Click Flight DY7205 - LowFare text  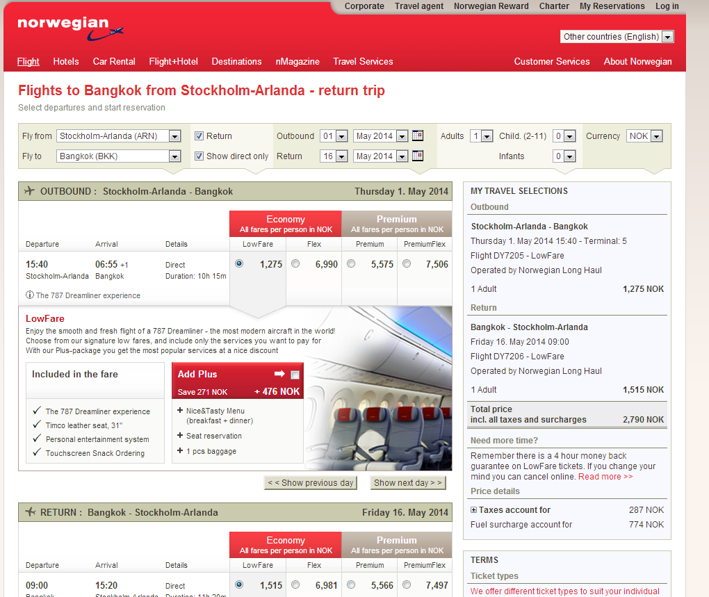click(517, 255)
